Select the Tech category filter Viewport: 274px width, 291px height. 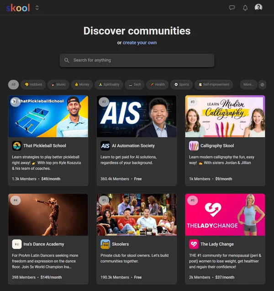click(x=135, y=85)
